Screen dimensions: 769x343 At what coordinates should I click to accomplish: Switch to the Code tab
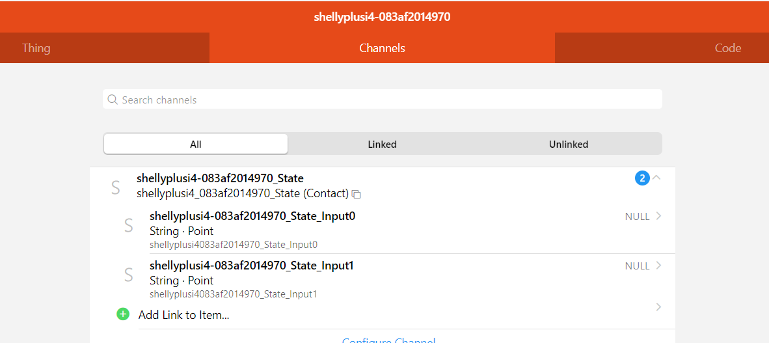[727, 48]
